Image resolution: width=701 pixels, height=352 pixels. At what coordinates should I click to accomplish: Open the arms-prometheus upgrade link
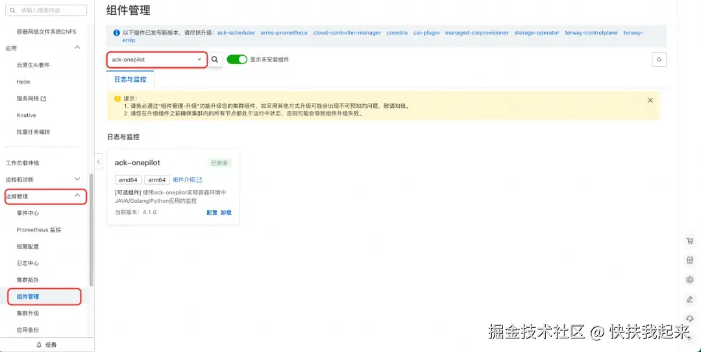tap(284, 32)
